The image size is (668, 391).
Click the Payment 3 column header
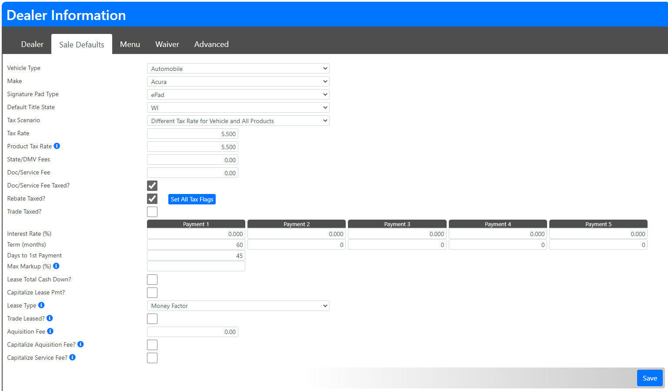coord(397,224)
